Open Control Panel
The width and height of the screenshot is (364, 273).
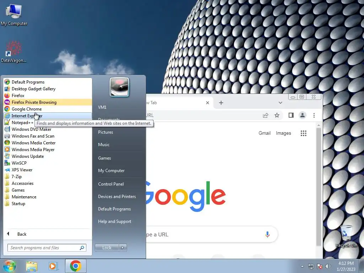pyautogui.click(x=119, y=184)
